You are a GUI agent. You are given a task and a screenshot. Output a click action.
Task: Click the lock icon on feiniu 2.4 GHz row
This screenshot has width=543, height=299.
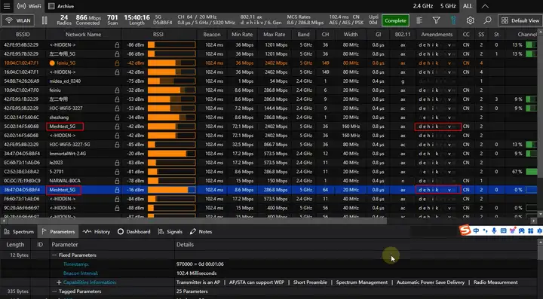coord(117,90)
